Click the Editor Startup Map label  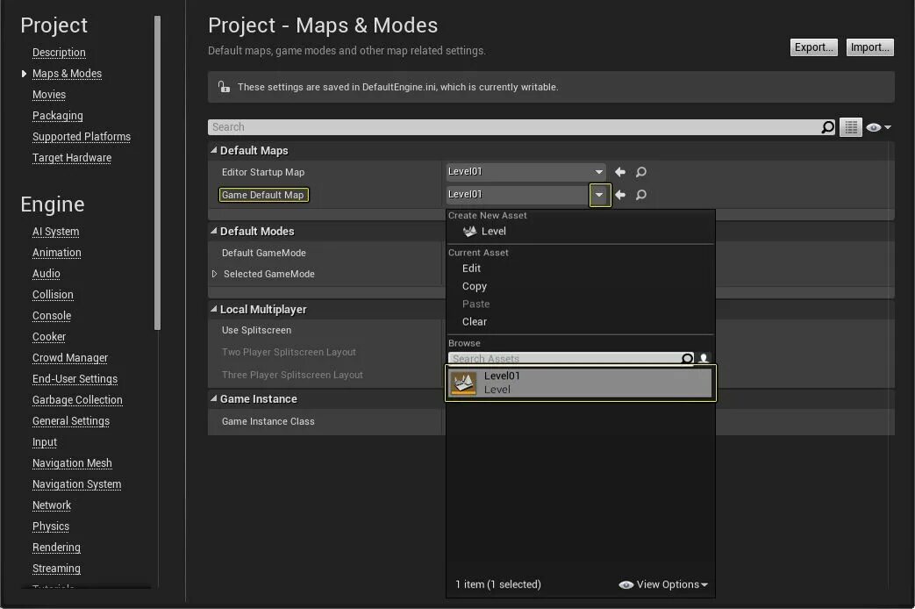tap(263, 172)
